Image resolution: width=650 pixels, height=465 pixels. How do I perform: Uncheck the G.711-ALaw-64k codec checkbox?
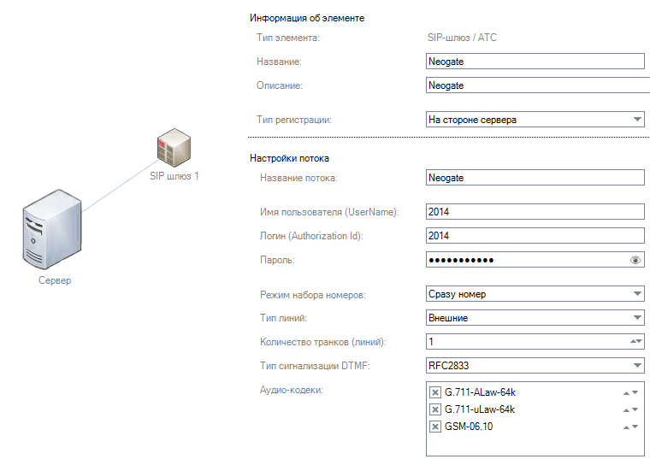434,392
